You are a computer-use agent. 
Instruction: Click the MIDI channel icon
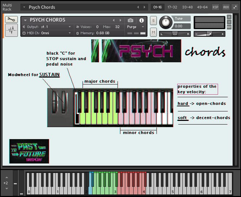pyautogui.click(x=24, y=33)
